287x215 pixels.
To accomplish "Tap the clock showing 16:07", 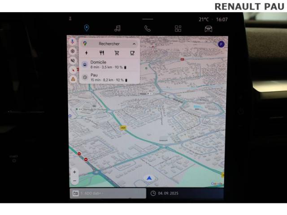I will pos(222,19).
